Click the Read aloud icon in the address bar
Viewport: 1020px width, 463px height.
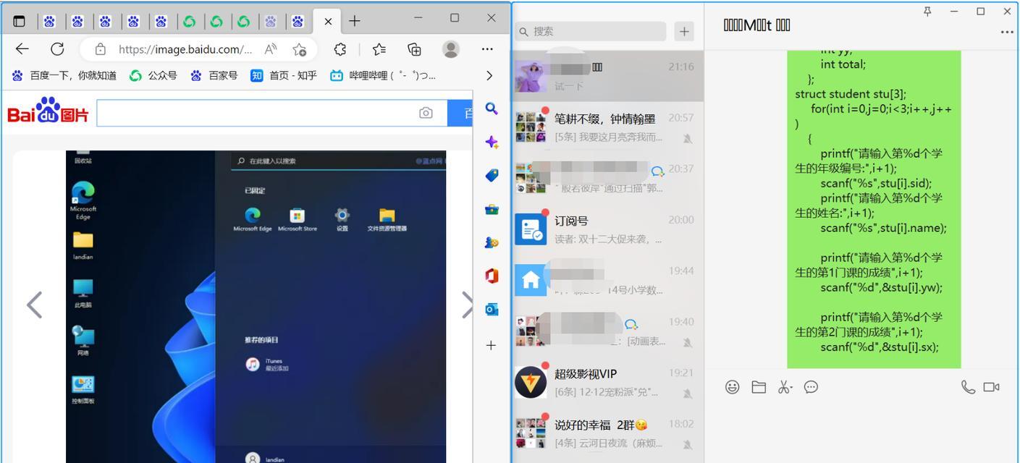[271, 49]
